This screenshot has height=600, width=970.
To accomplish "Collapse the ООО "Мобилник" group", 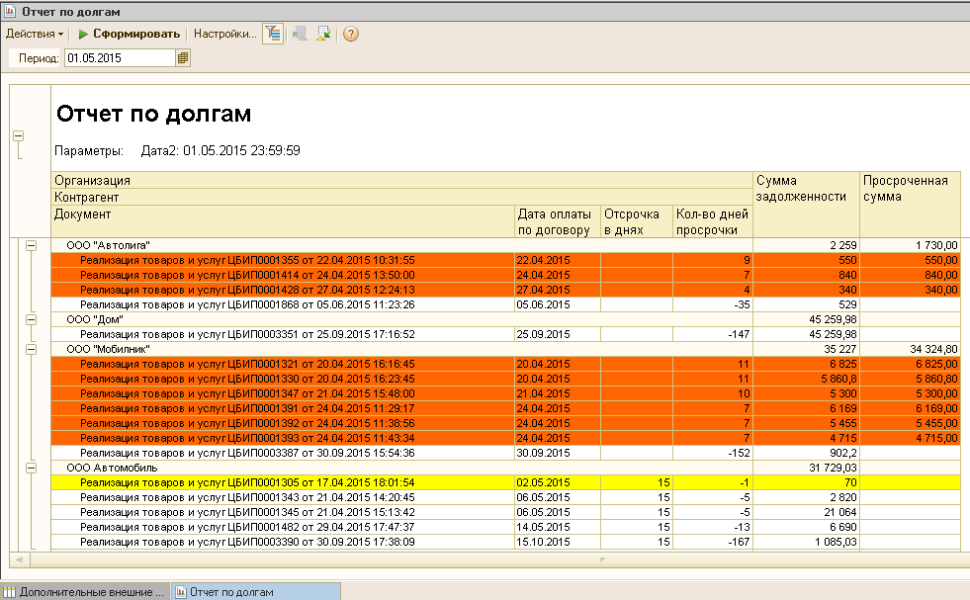I will pos(31,349).
